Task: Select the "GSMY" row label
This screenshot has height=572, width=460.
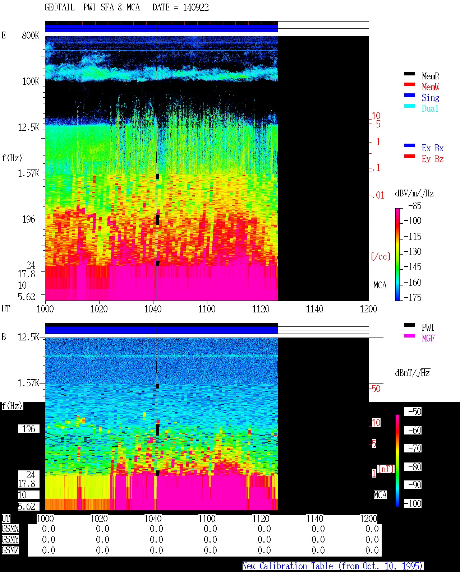Action: pos(10,539)
